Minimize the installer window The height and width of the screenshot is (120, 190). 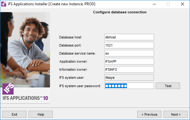[x=154, y=4]
